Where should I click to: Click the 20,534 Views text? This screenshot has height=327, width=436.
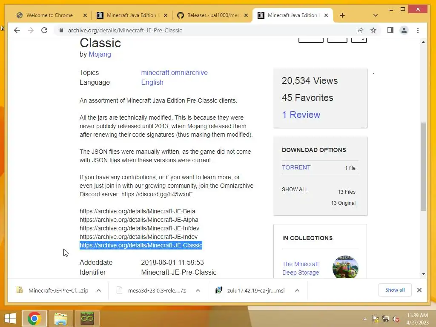click(x=310, y=80)
